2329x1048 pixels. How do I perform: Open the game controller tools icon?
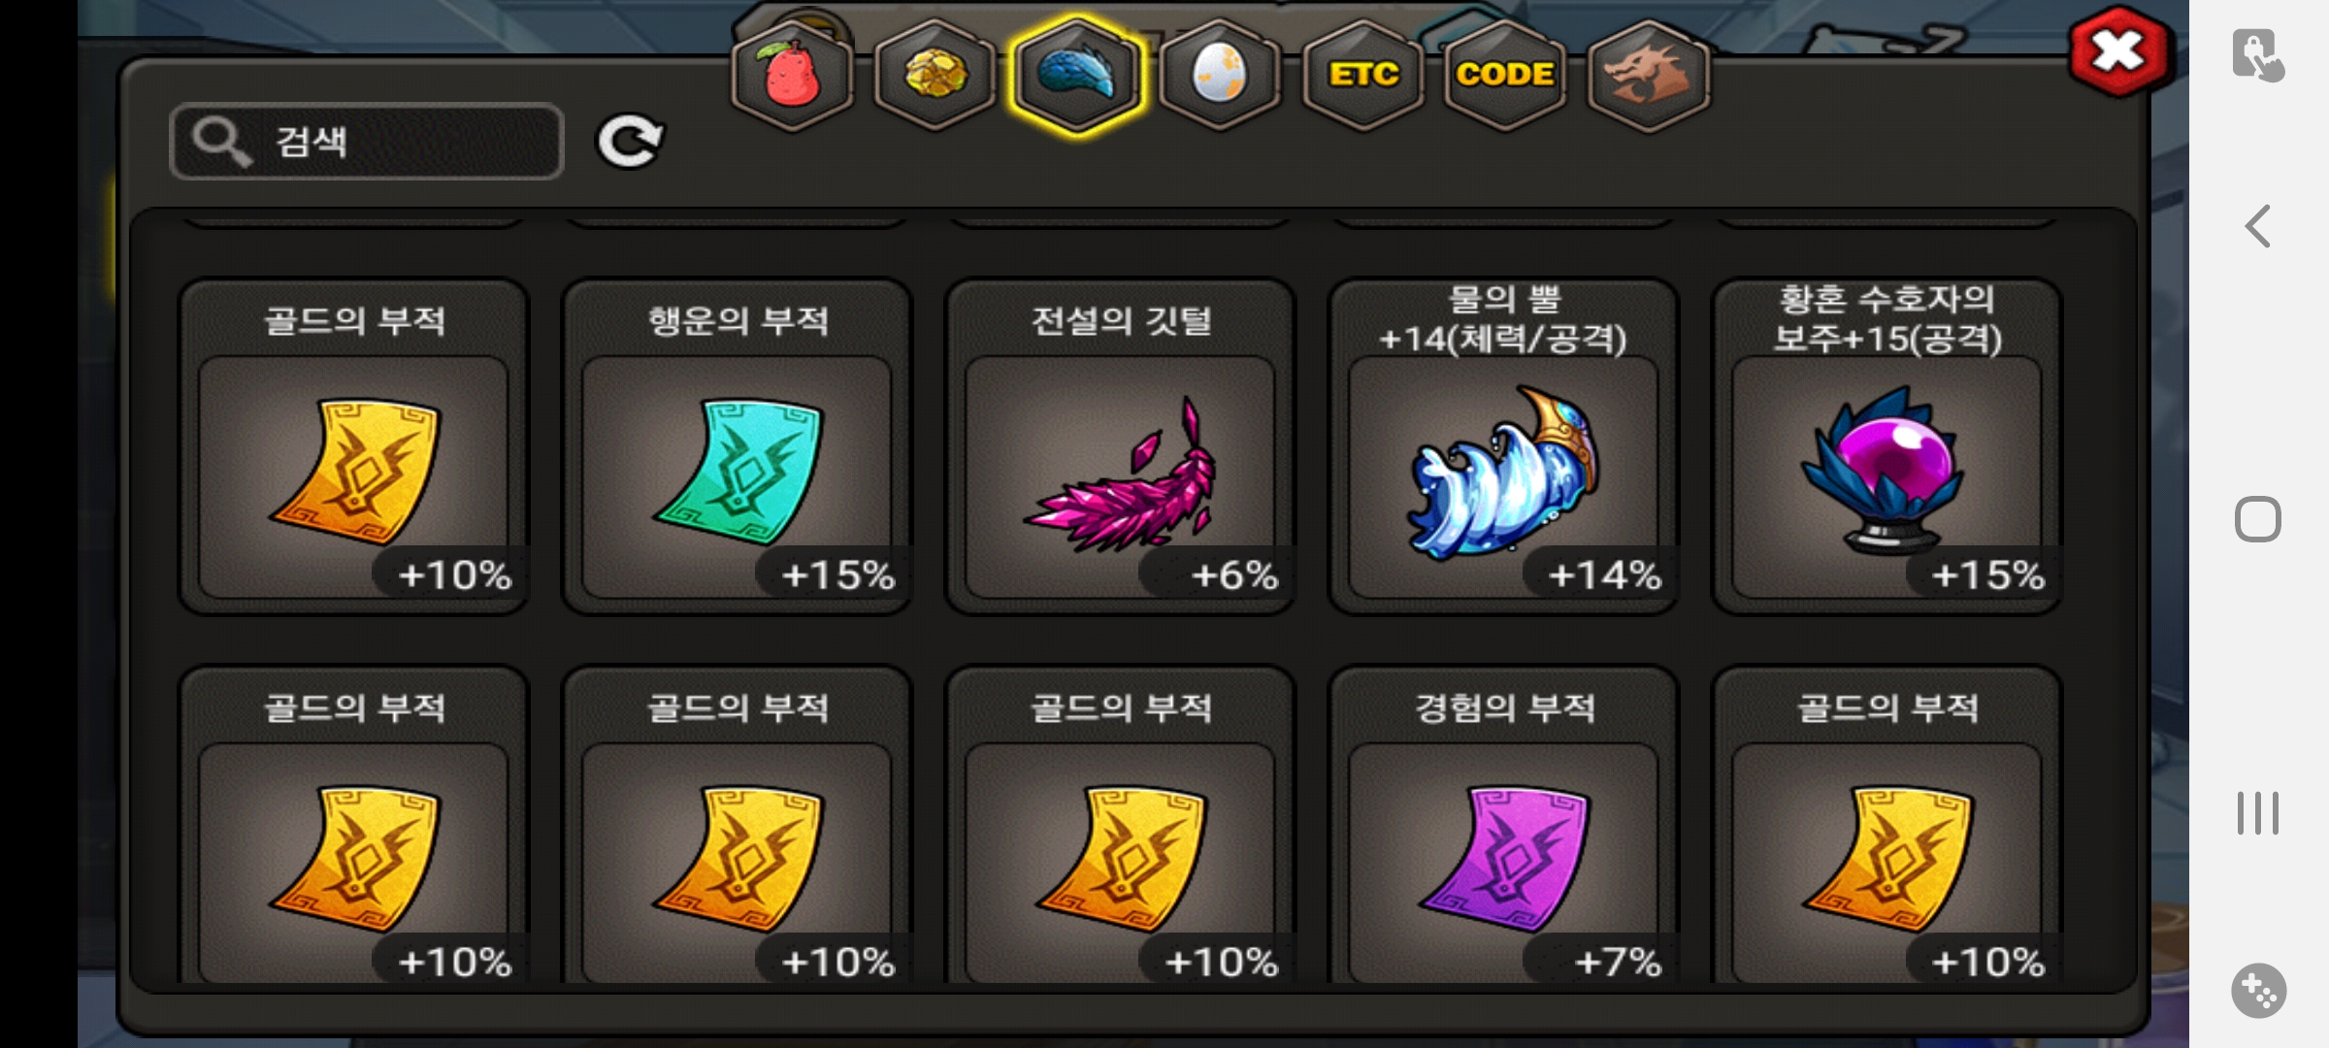2258,991
